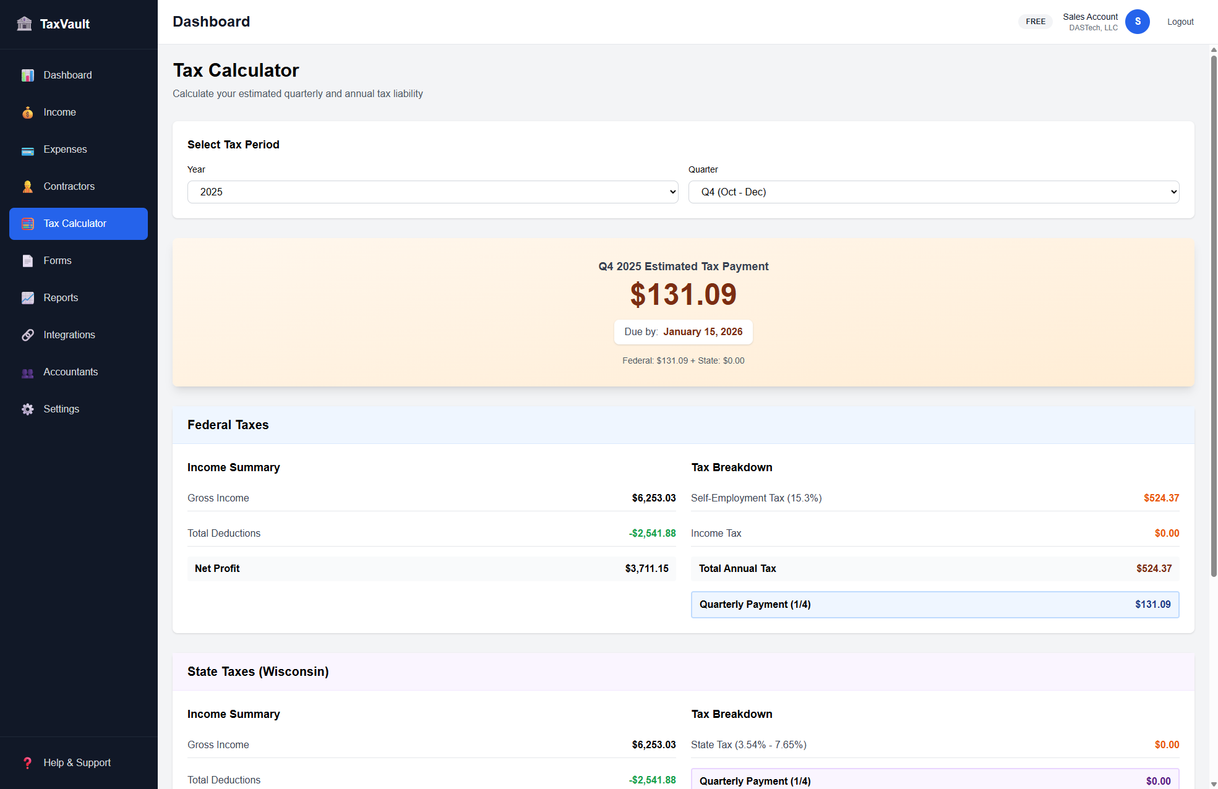The width and height of the screenshot is (1218, 789).
Task: Click the Settings gear icon
Action: (28, 409)
